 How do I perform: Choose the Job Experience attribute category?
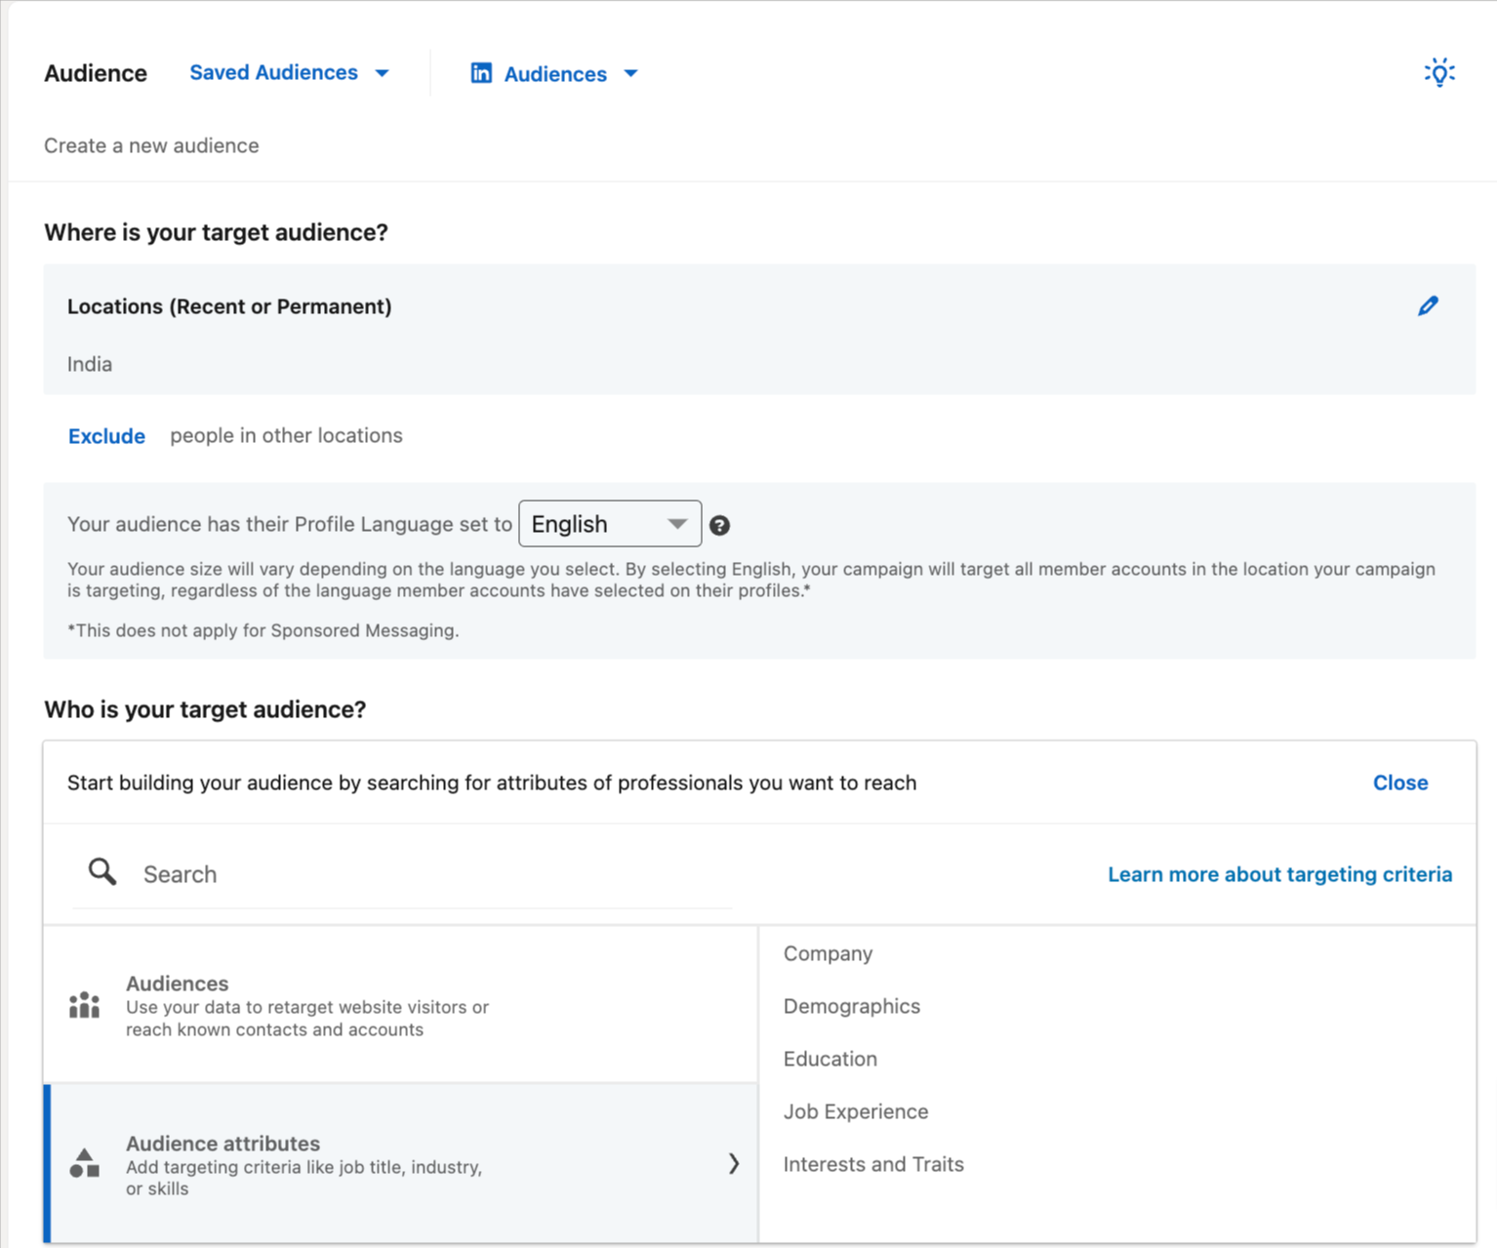[855, 1111]
